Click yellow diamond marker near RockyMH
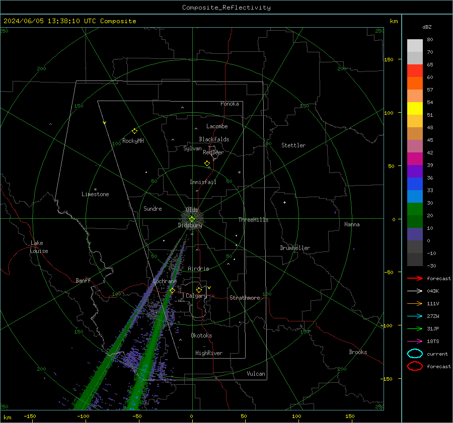This screenshot has height=423, width=453. pyautogui.click(x=134, y=131)
